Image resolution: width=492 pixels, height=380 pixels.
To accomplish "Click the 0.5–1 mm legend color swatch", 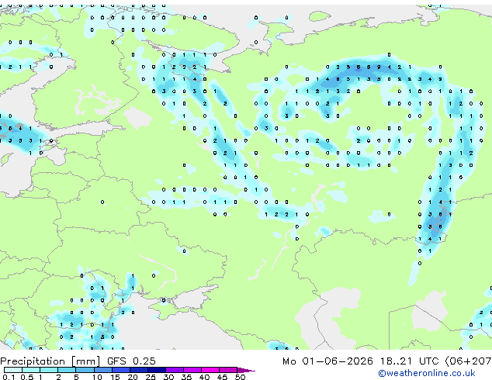I will [31, 370].
